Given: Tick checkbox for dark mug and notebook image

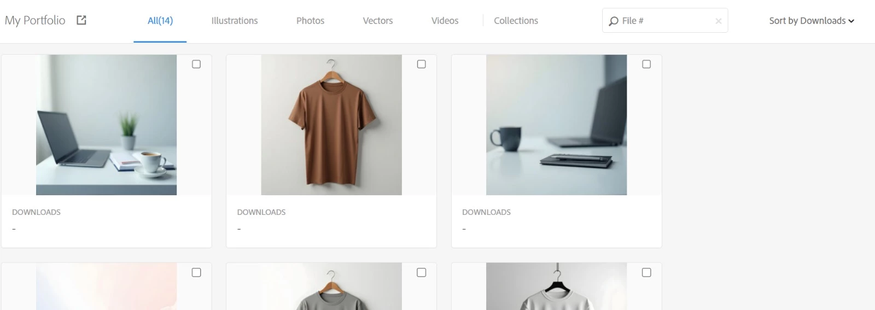Looking at the screenshot, I should point(646,64).
